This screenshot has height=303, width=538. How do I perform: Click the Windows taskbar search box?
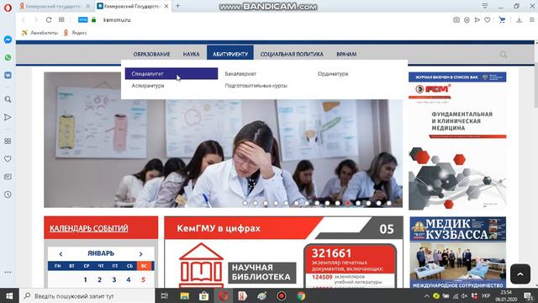(87, 295)
